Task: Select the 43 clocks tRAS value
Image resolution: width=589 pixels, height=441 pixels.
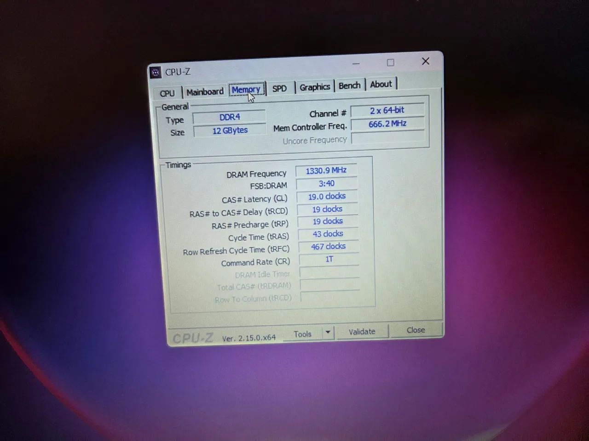Action: pos(328,234)
